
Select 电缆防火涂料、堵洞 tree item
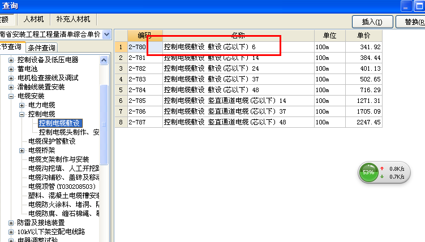pos(64,204)
